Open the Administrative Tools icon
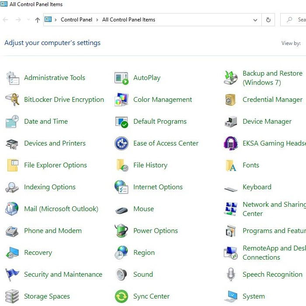This screenshot has height=306, width=306. click(12, 78)
